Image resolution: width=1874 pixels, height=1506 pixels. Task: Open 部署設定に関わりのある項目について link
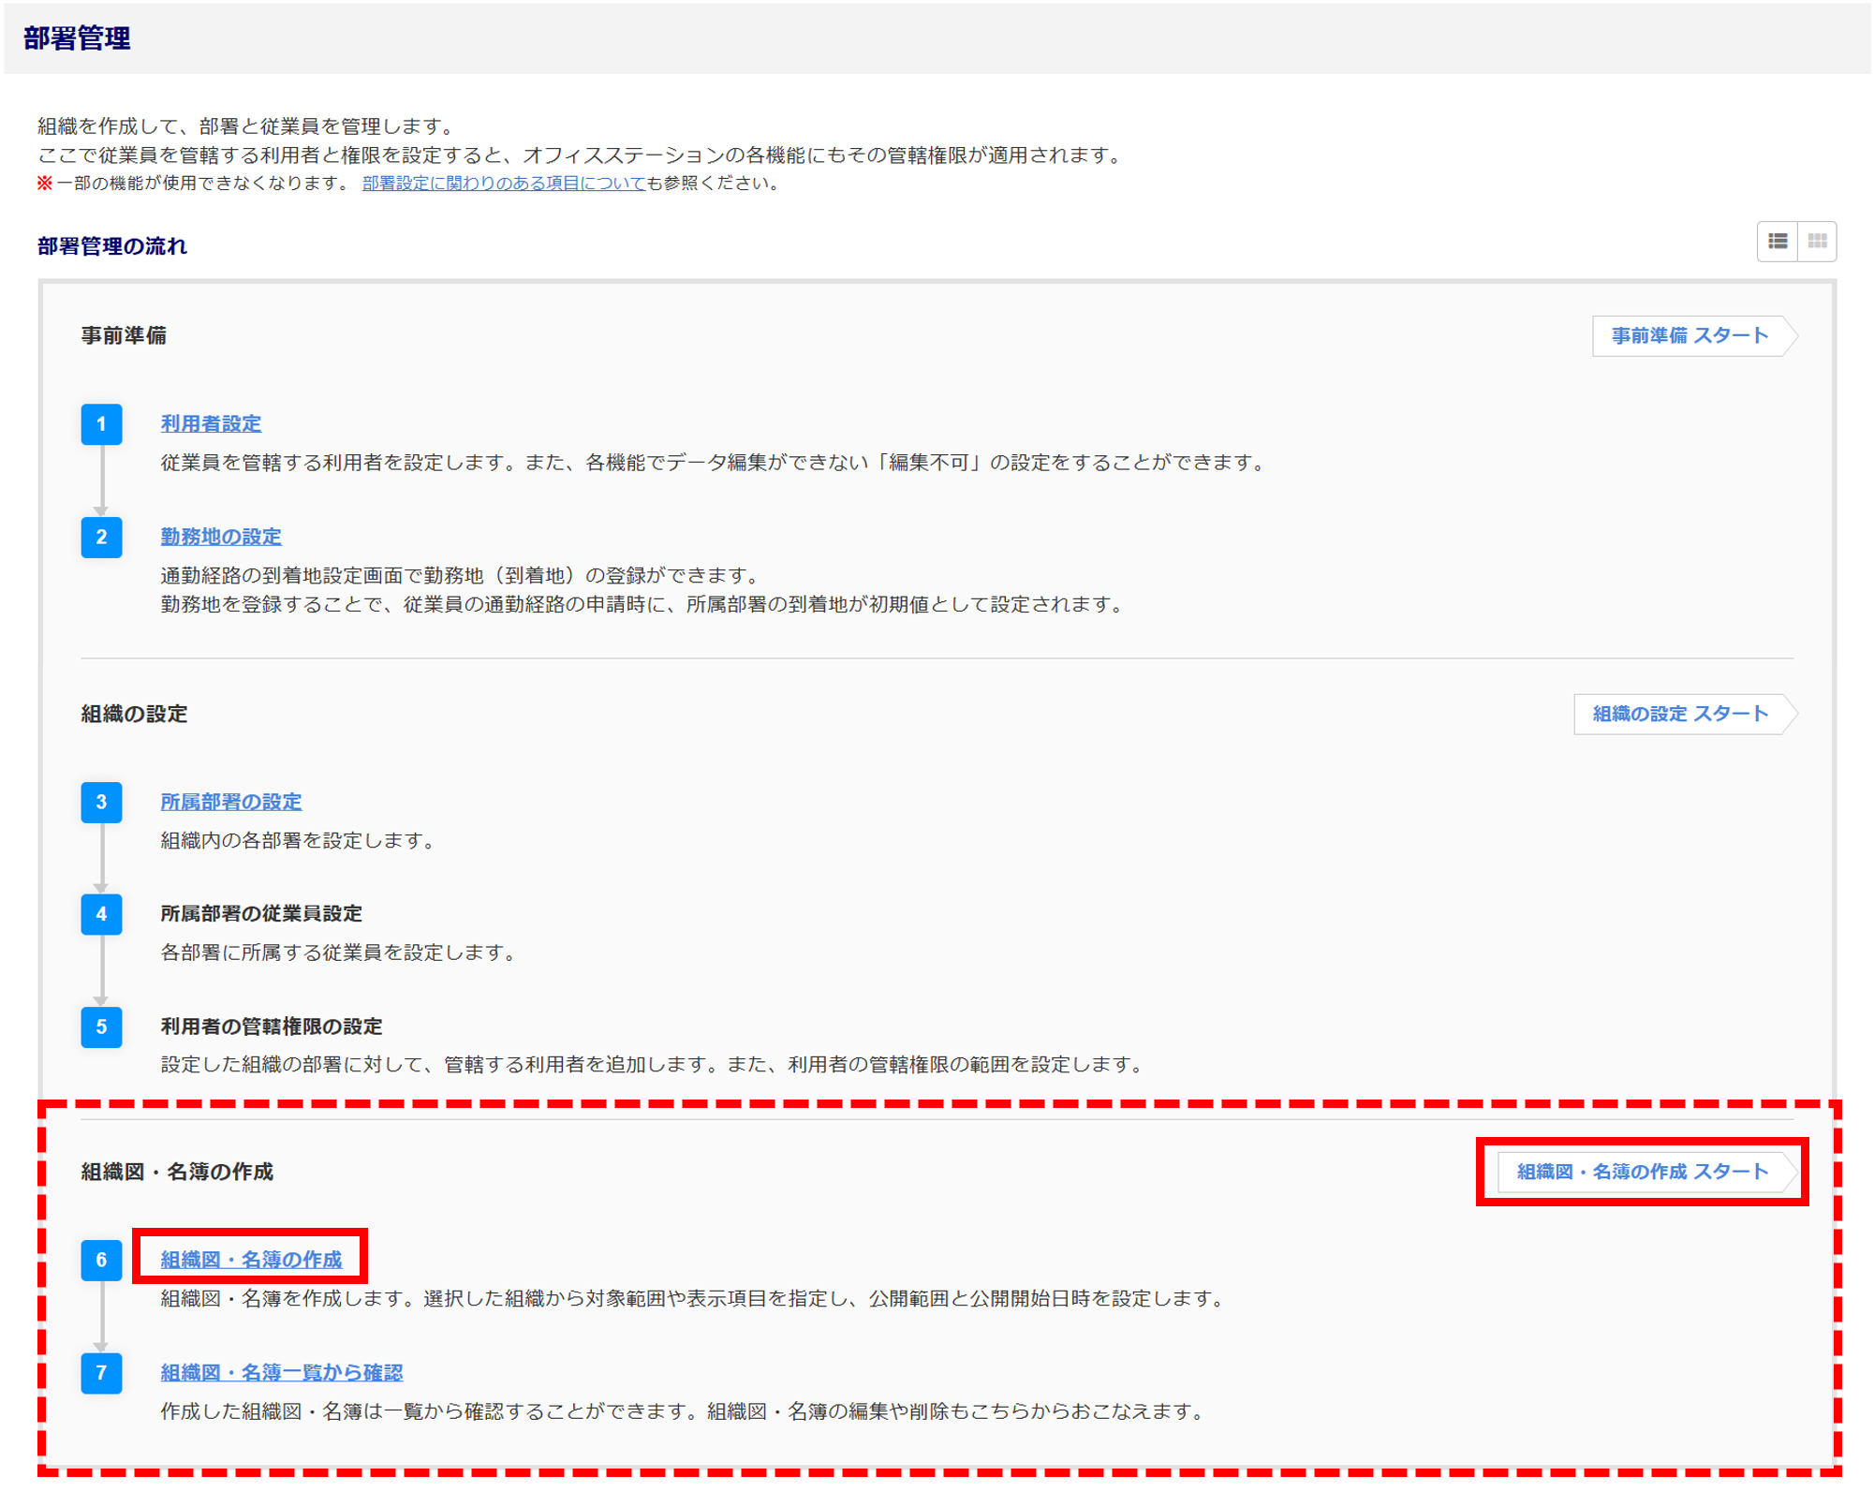504,184
